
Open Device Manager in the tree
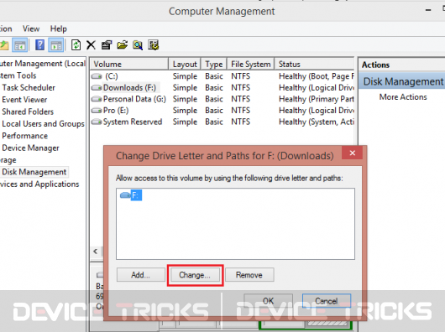click(x=30, y=148)
